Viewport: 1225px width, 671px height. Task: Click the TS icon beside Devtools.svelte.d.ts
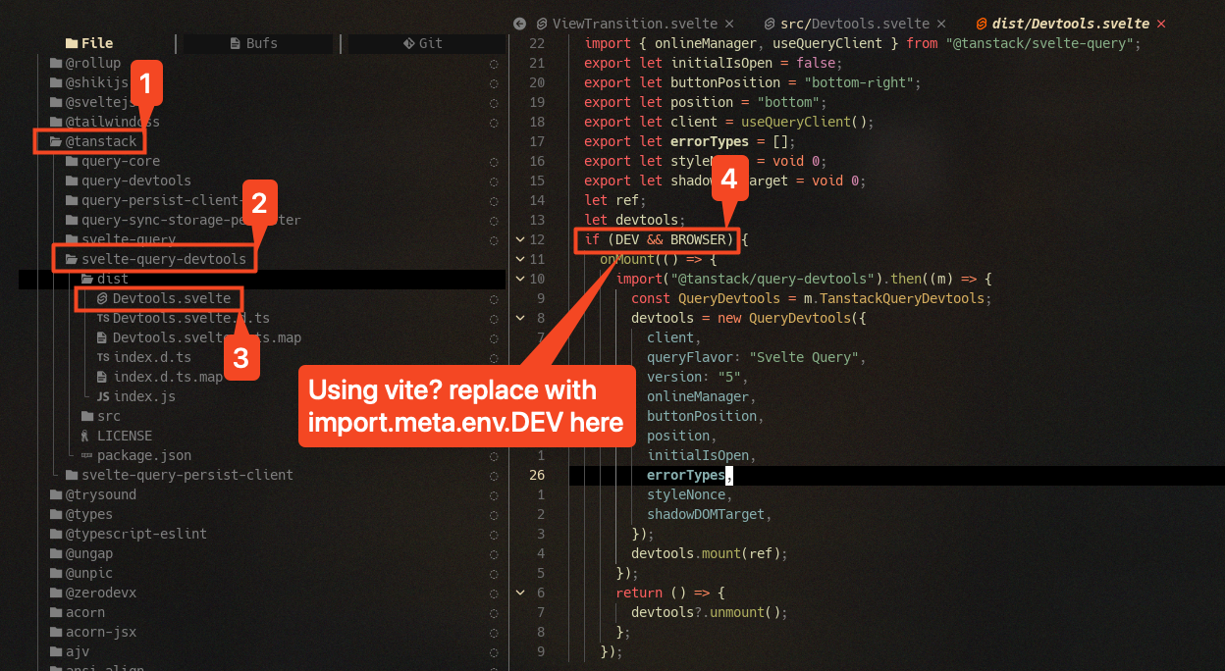pyautogui.click(x=103, y=318)
